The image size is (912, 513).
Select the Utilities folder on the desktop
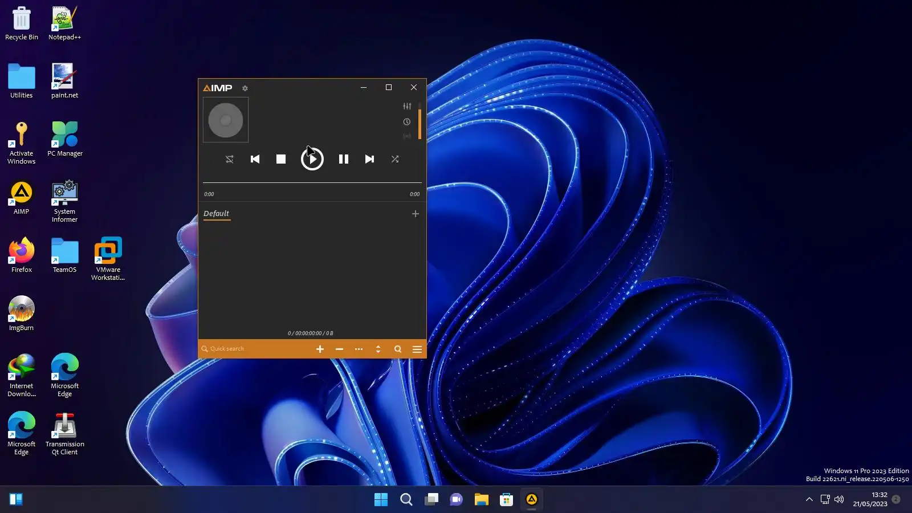point(22,82)
